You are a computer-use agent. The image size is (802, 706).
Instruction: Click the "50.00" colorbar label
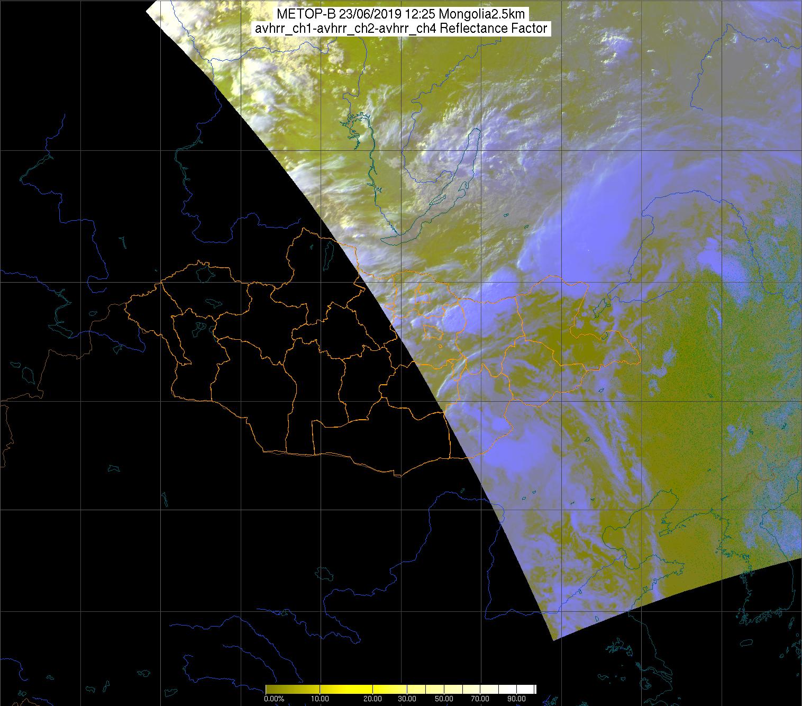(445, 699)
